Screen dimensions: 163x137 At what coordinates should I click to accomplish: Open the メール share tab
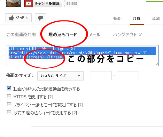pos(95,35)
